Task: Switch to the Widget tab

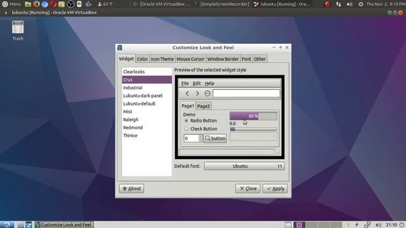Action: point(126,59)
